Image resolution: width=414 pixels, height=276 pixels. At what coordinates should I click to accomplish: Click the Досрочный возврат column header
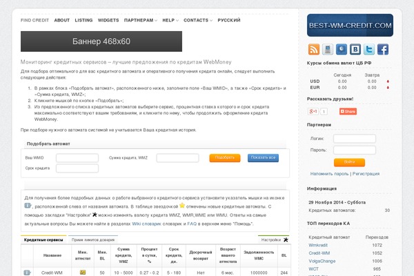[x=201, y=255]
